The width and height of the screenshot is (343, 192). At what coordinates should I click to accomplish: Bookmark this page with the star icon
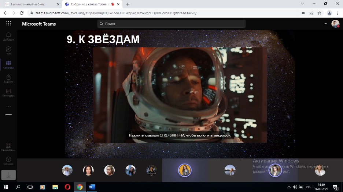pos(319,13)
